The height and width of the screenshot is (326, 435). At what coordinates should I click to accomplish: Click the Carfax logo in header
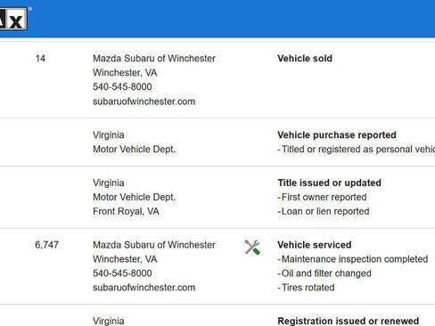pyautogui.click(x=13, y=19)
